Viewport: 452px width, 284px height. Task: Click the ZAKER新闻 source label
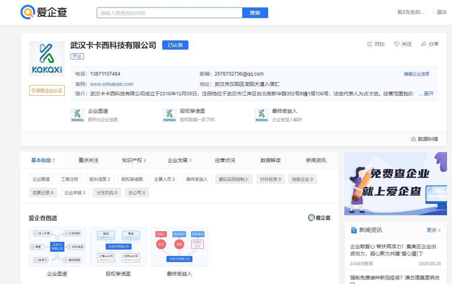tap(361, 264)
